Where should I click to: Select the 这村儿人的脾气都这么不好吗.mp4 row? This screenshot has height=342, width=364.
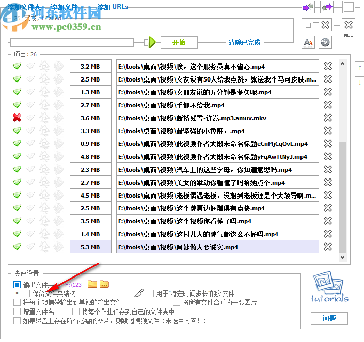click(x=217, y=234)
